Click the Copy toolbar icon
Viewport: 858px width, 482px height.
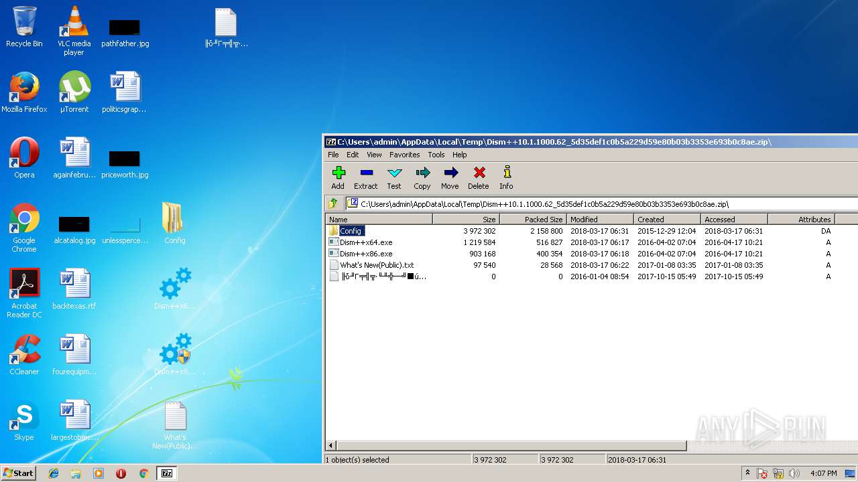tap(422, 178)
